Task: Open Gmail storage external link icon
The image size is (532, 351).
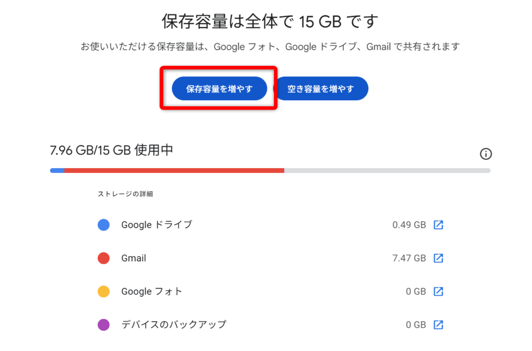Action: pyautogui.click(x=438, y=258)
